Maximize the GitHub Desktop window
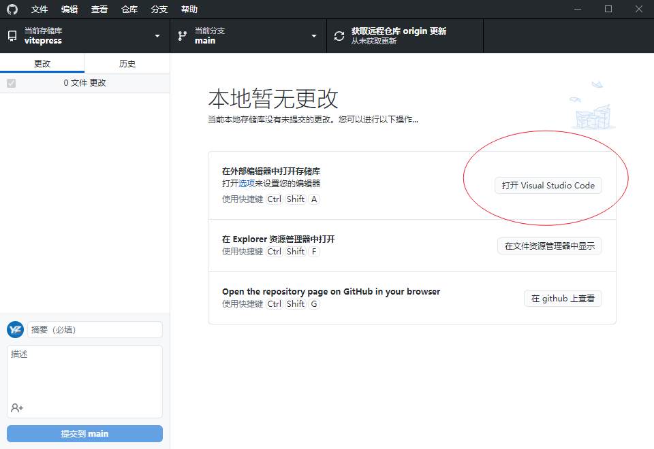654x449 pixels. (608, 9)
